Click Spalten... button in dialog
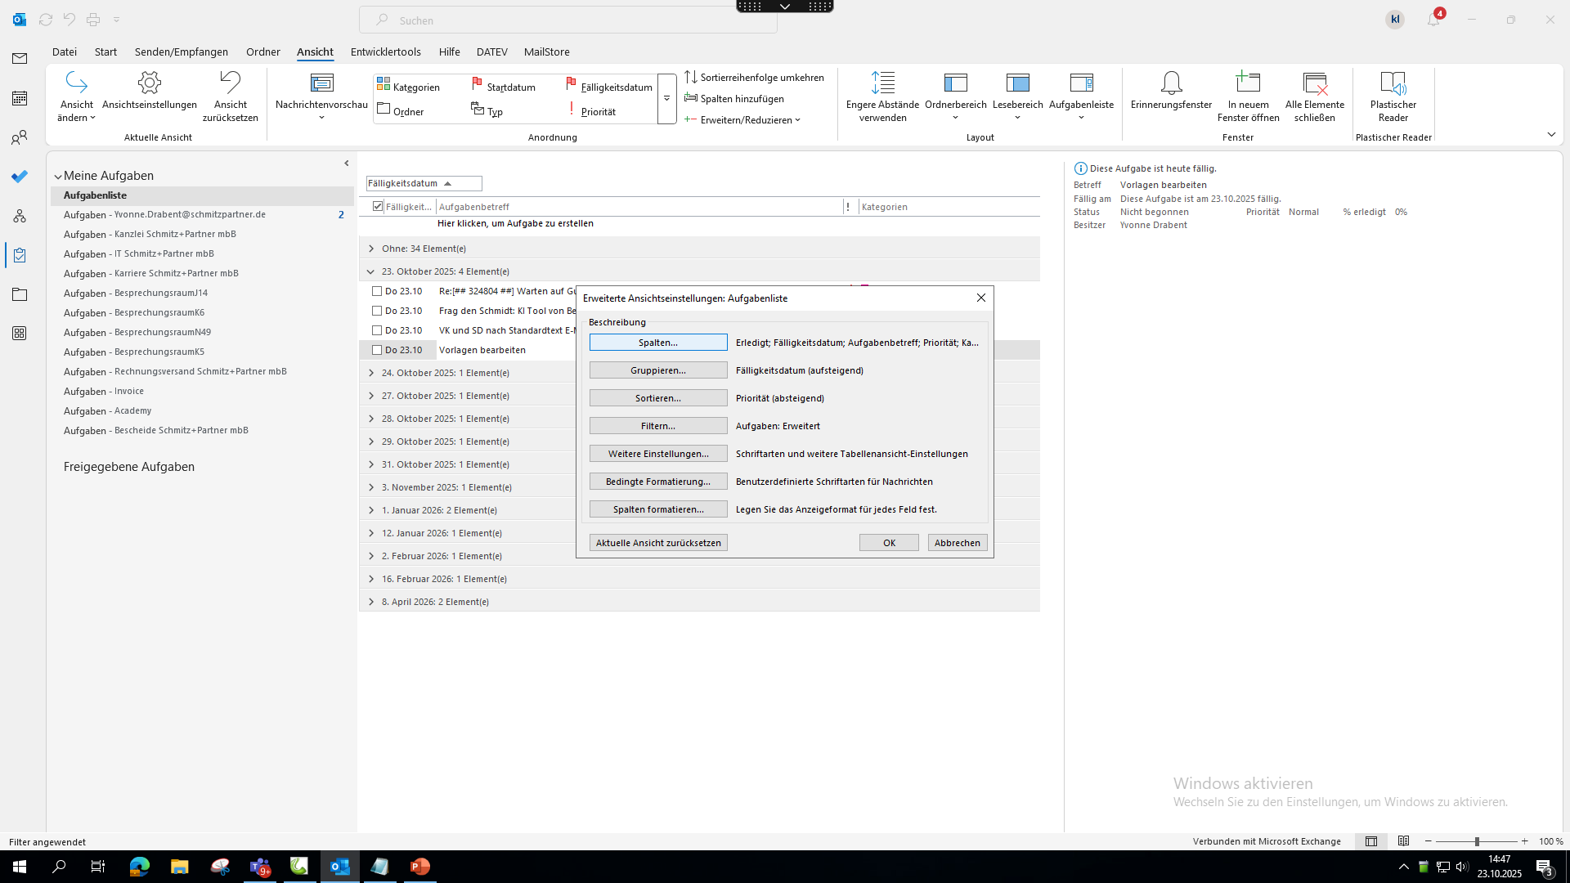1570x883 pixels. pyautogui.click(x=658, y=343)
